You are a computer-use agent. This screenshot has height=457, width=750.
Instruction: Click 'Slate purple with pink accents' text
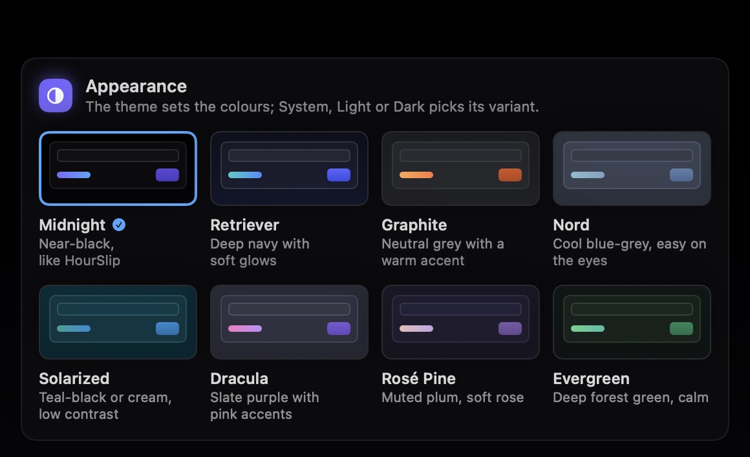coord(264,406)
